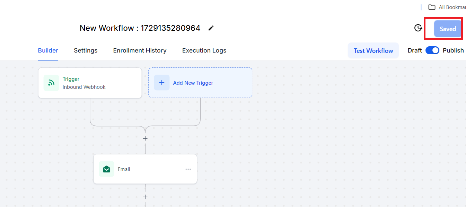Toggle the Draft/Publish switch
Image resolution: width=466 pixels, height=207 pixels.
click(x=432, y=50)
